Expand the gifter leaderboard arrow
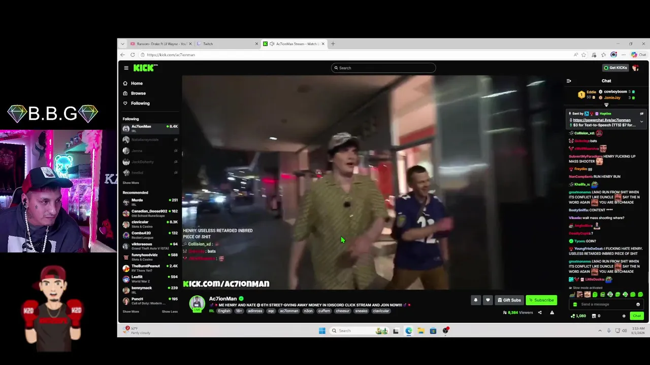Image resolution: width=650 pixels, height=365 pixels. click(606, 105)
